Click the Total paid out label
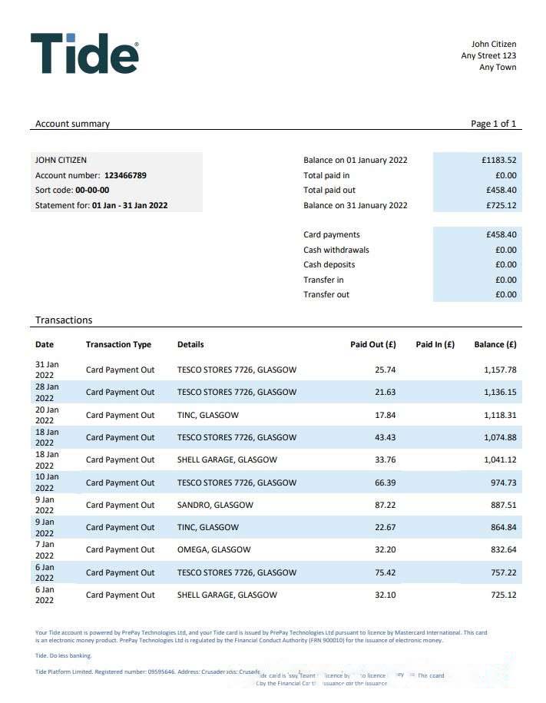 pos(329,190)
